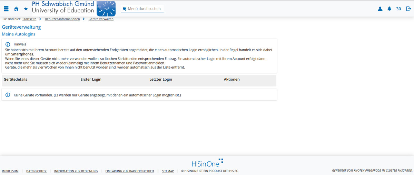Open Information zur Bedienung link
The width and height of the screenshot is (414, 175).
click(x=76, y=171)
